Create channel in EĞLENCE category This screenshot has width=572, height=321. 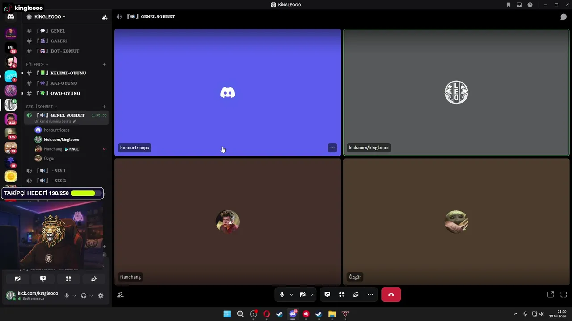[x=104, y=65]
